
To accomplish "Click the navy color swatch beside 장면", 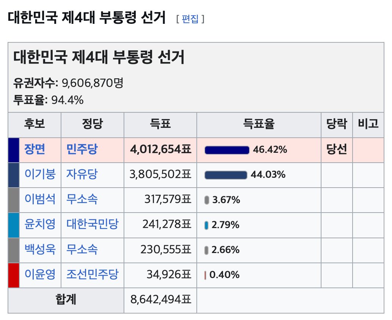I will (13, 150).
